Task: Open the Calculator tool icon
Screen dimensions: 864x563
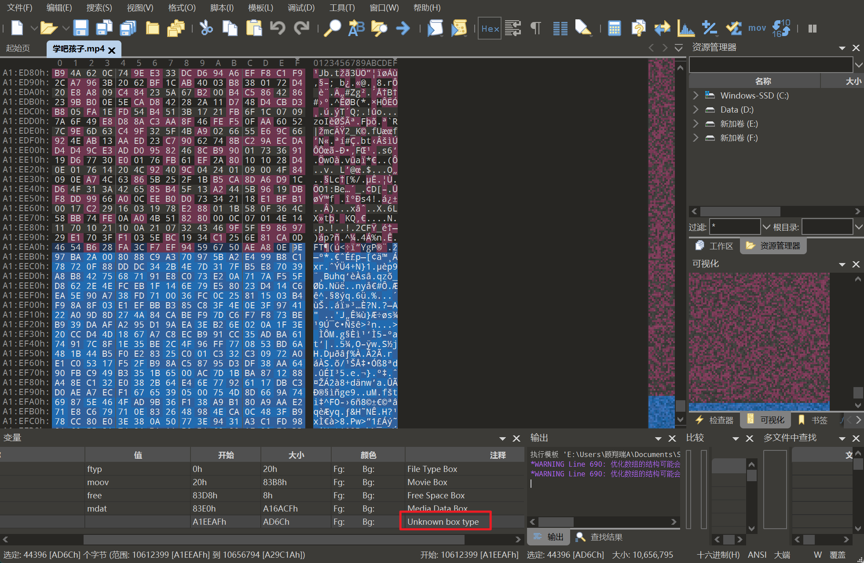Action: (x=614, y=28)
